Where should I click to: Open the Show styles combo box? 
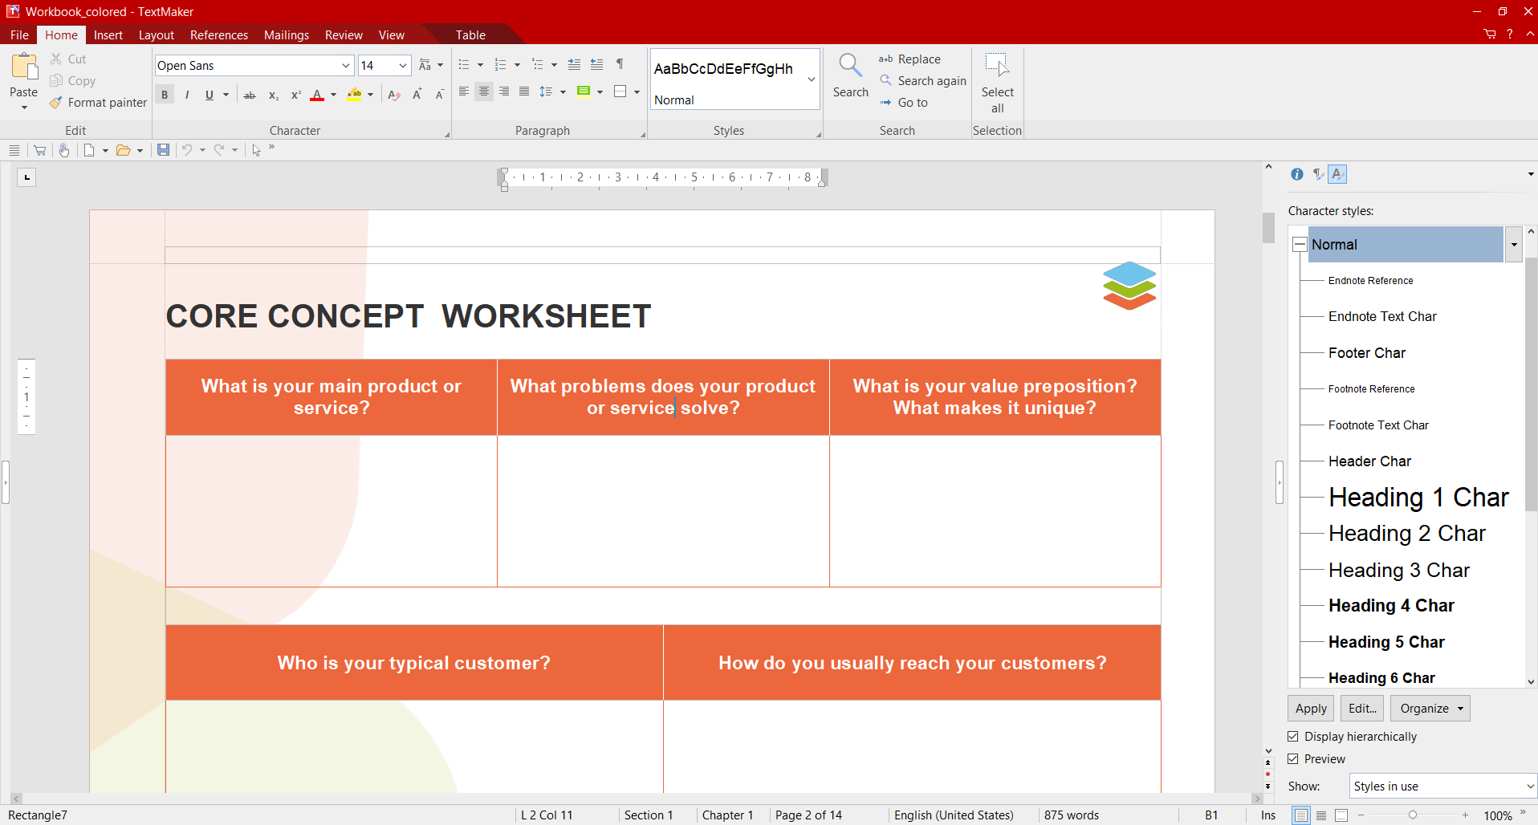pos(1441,786)
